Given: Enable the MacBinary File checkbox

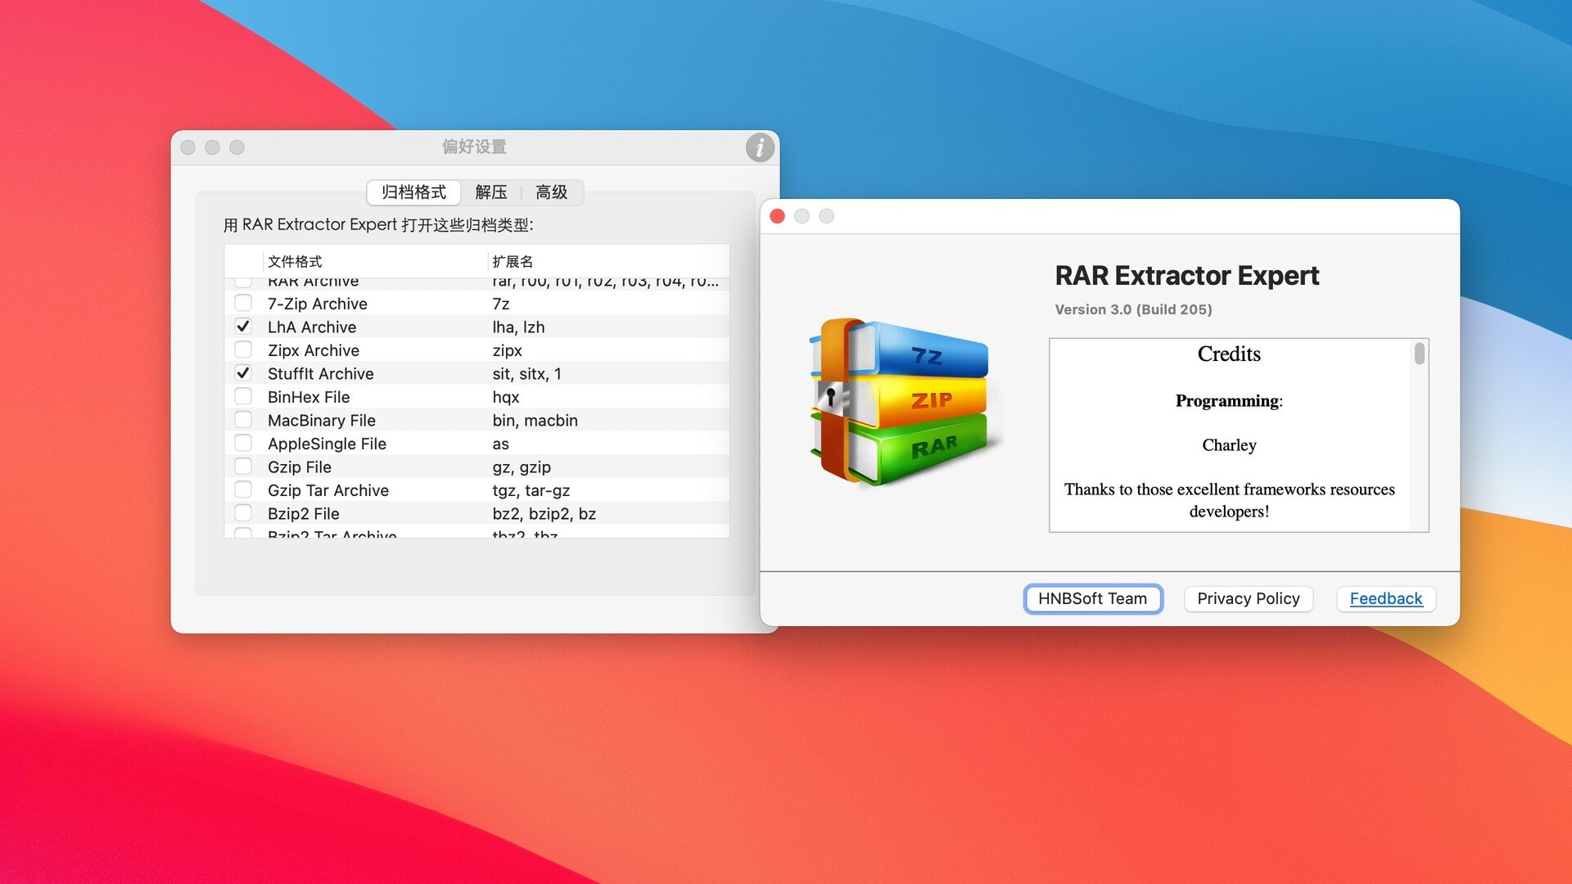Looking at the screenshot, I should click(x=243, y=419).
